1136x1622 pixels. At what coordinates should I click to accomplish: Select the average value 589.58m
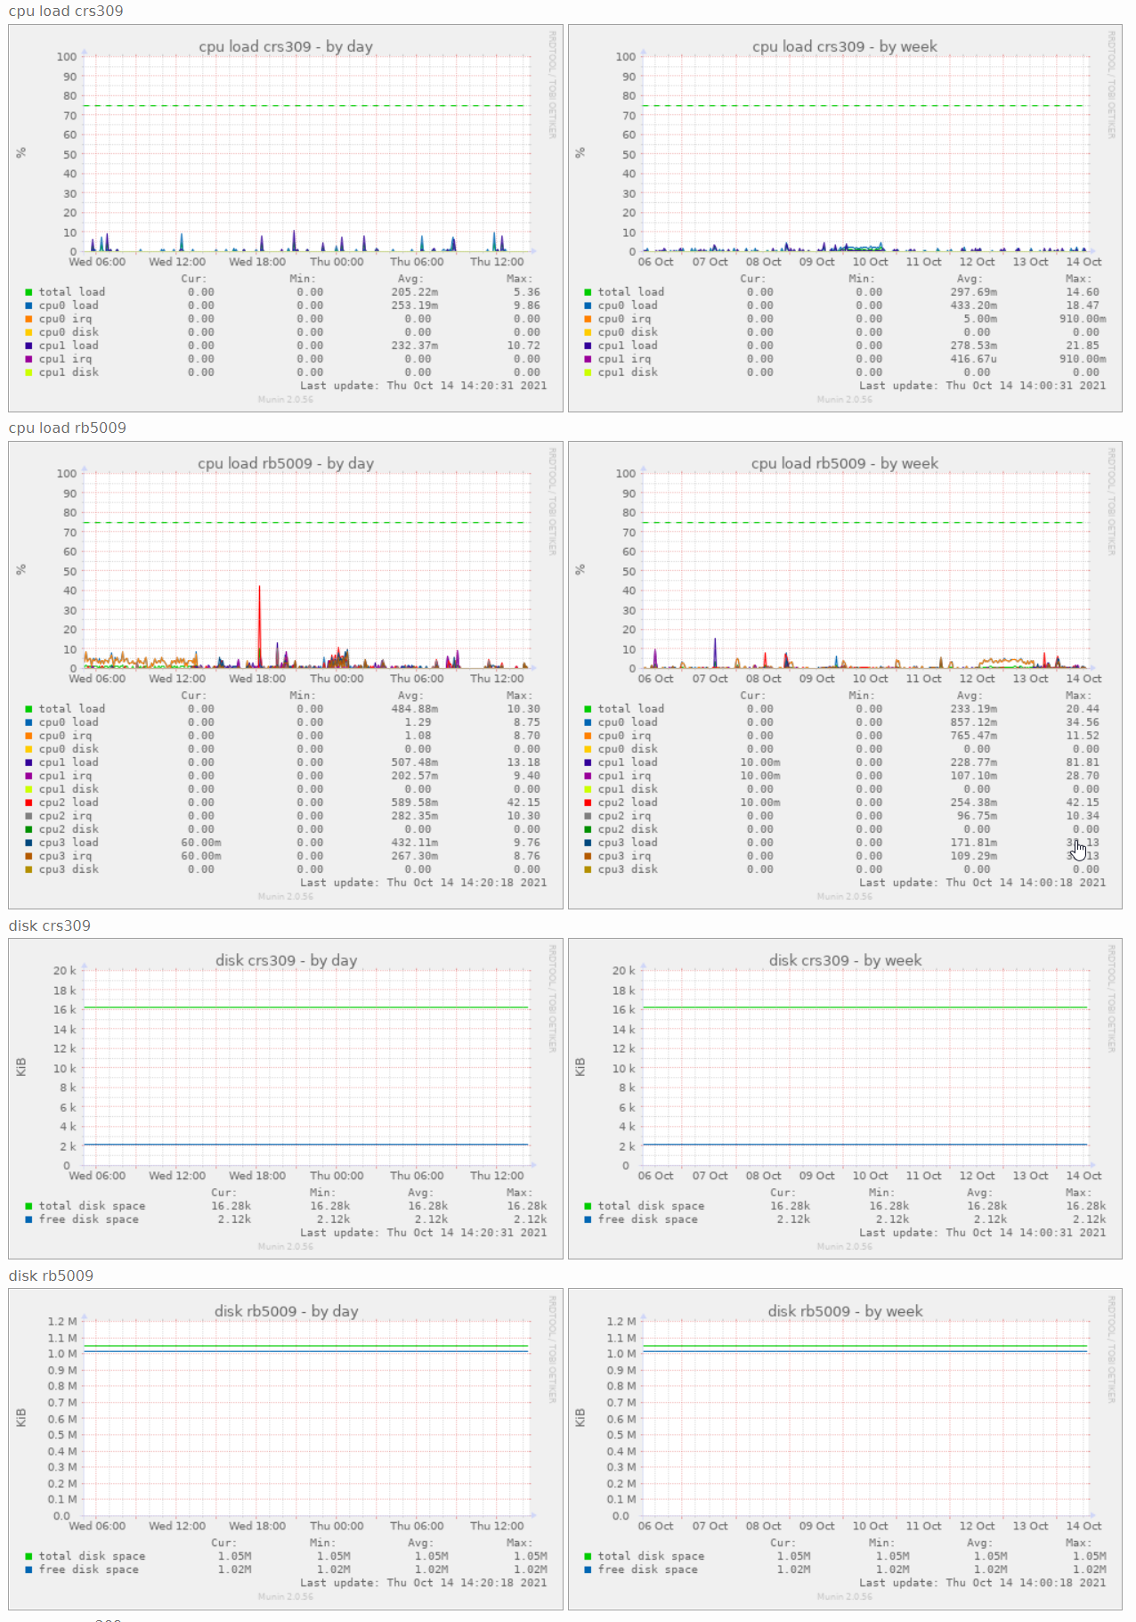(414, 803)
